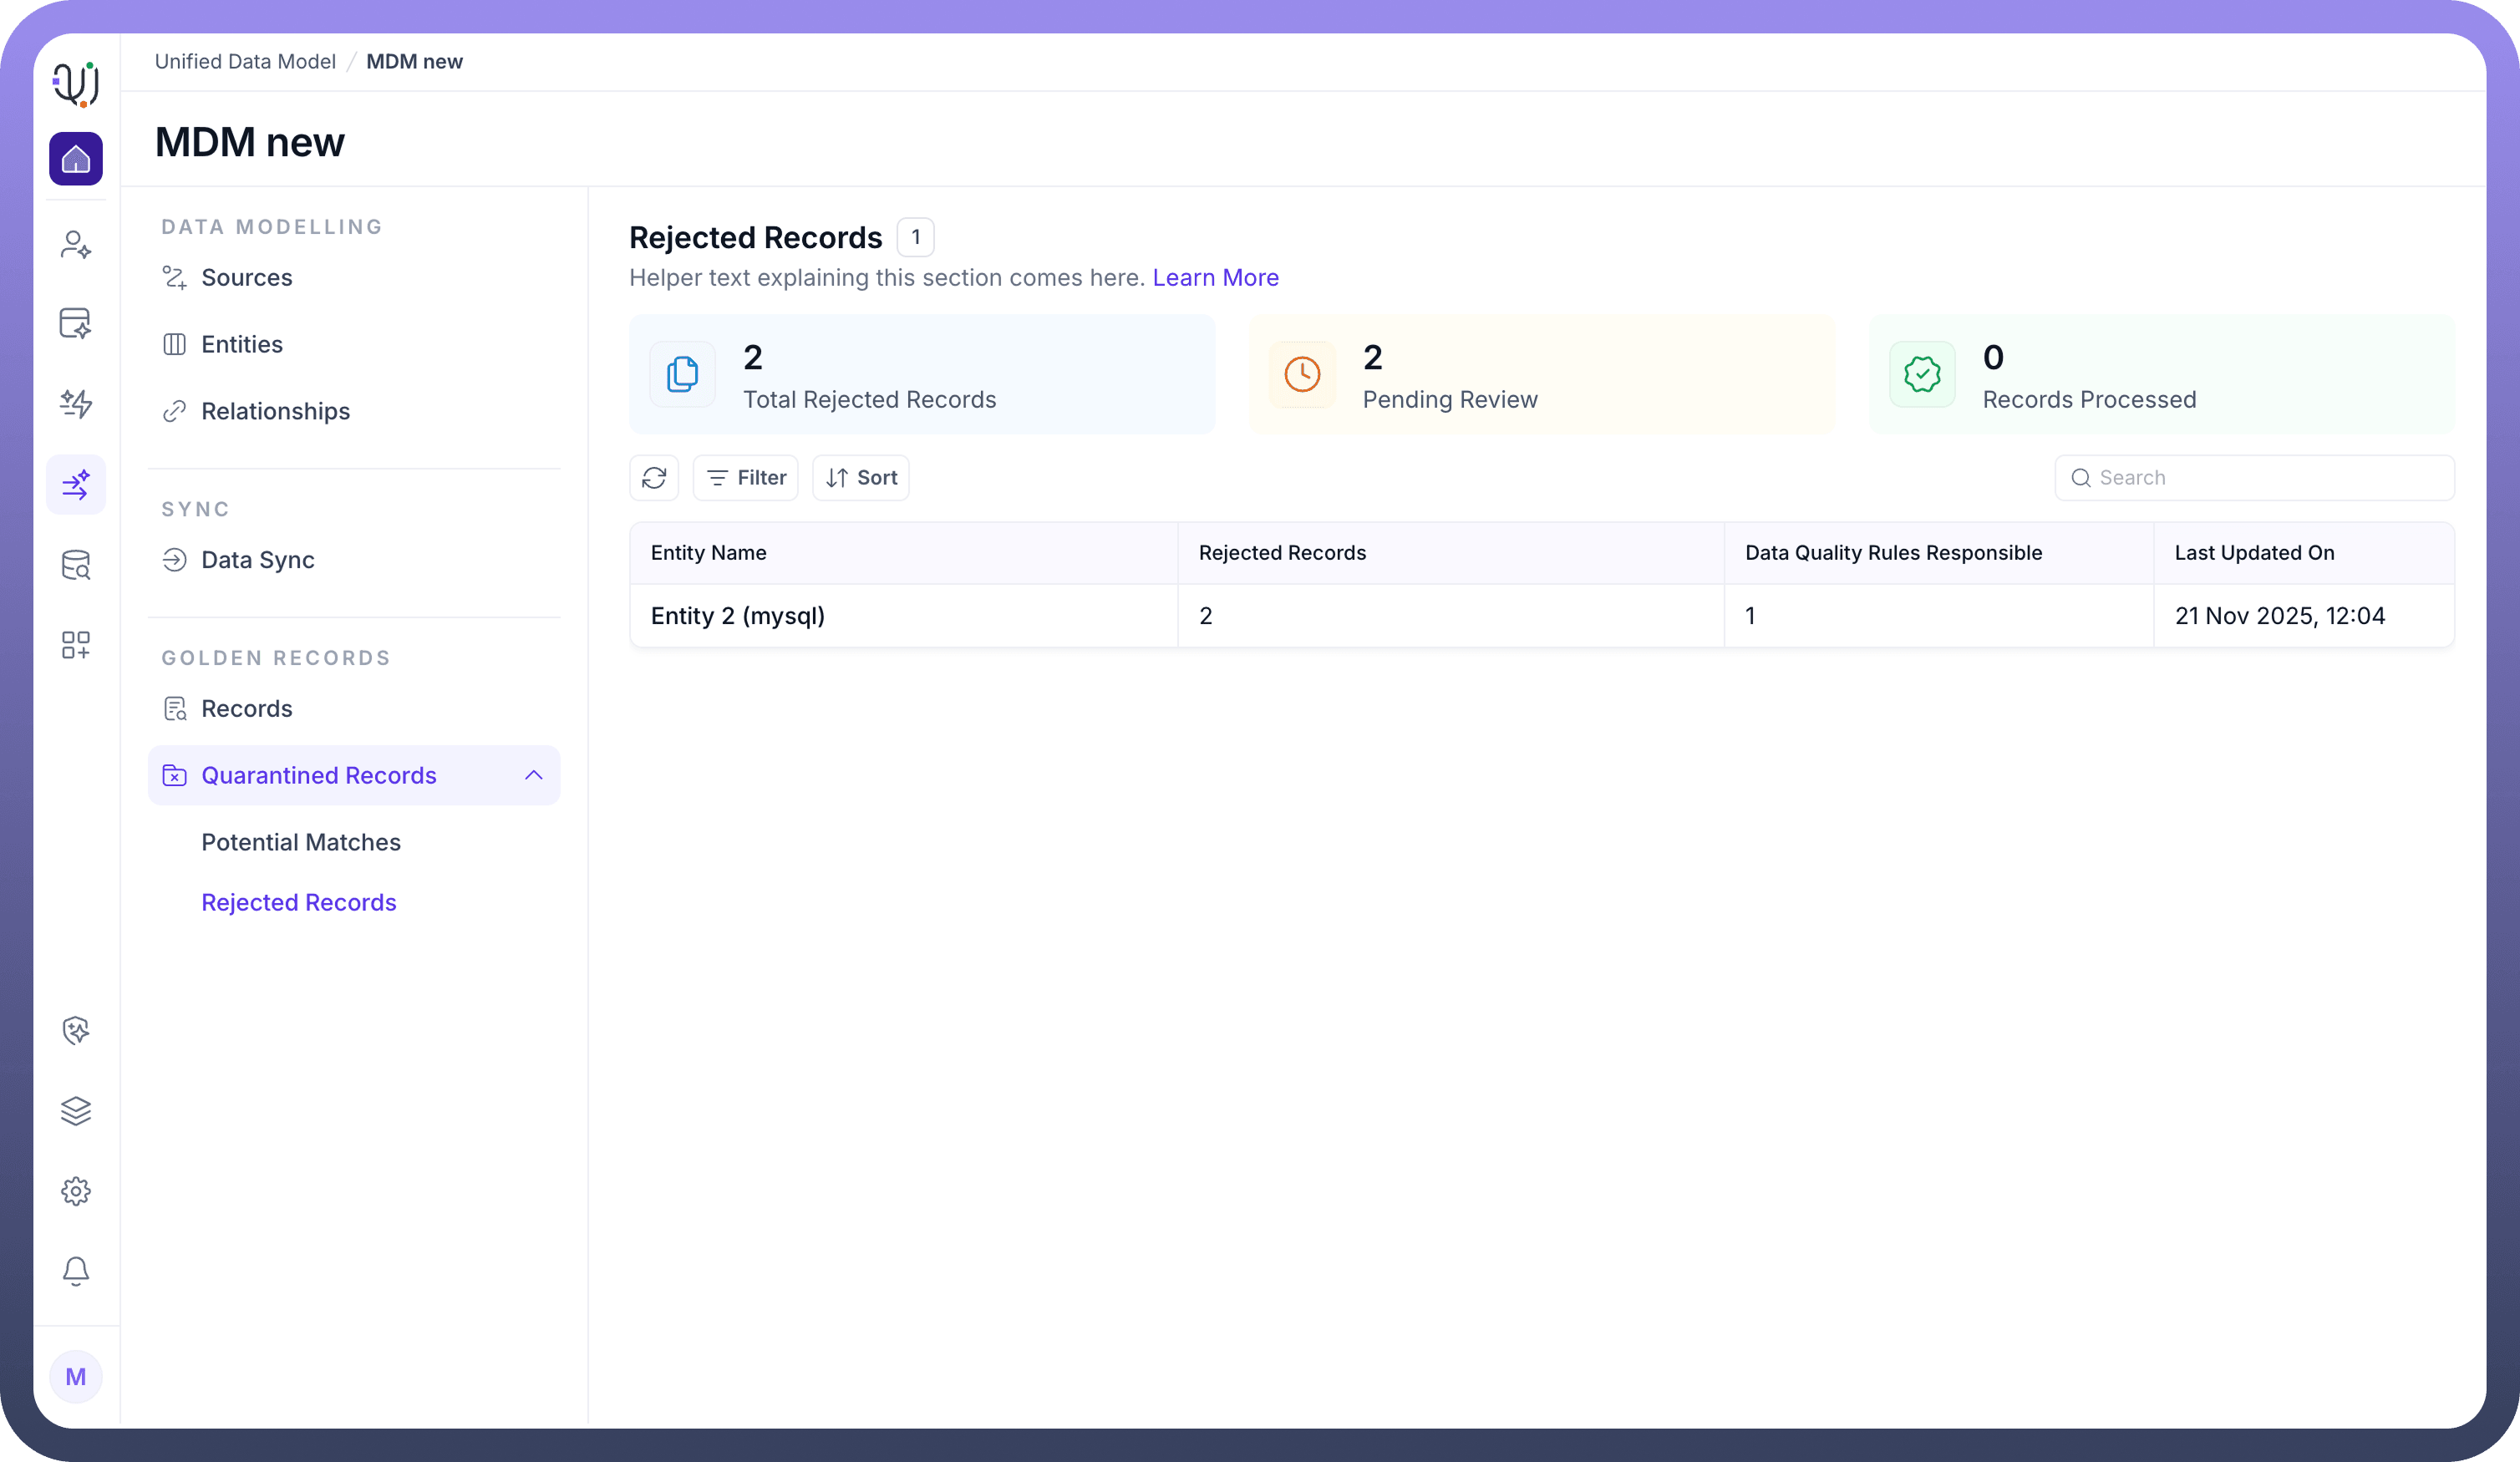
Task: Open the Sort options
Action: click(x=861, y=478)
